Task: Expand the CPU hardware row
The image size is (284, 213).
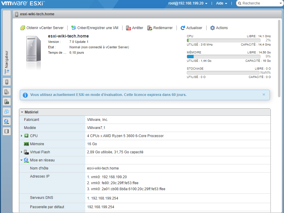Action: pyautogui.click(x=22, y=136)
